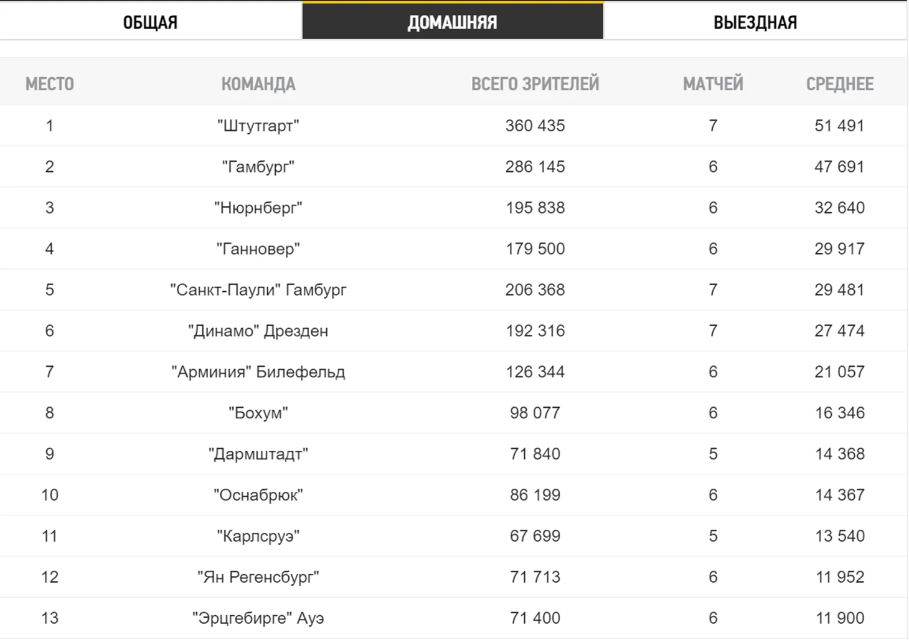
Task: Open the ВЫЕЗДНАЯ tab
Action: pos(755,22)
